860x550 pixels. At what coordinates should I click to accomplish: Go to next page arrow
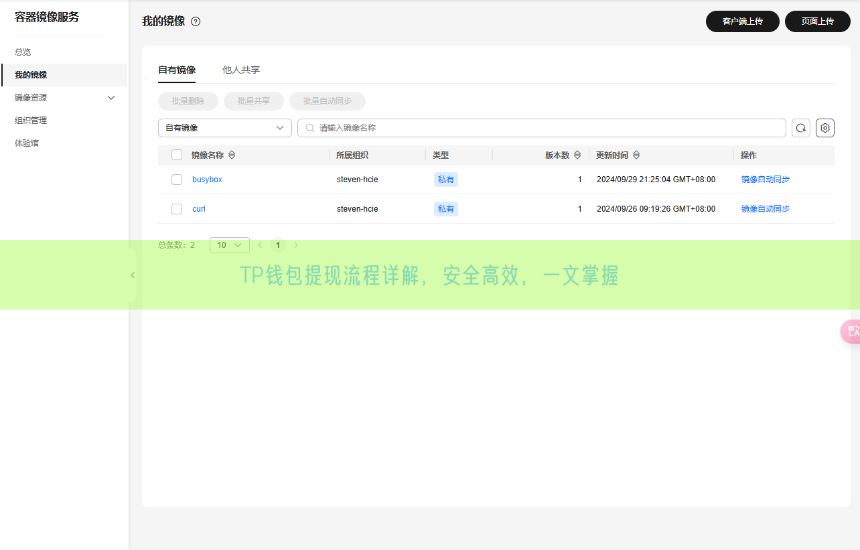(x=296, y=245)
